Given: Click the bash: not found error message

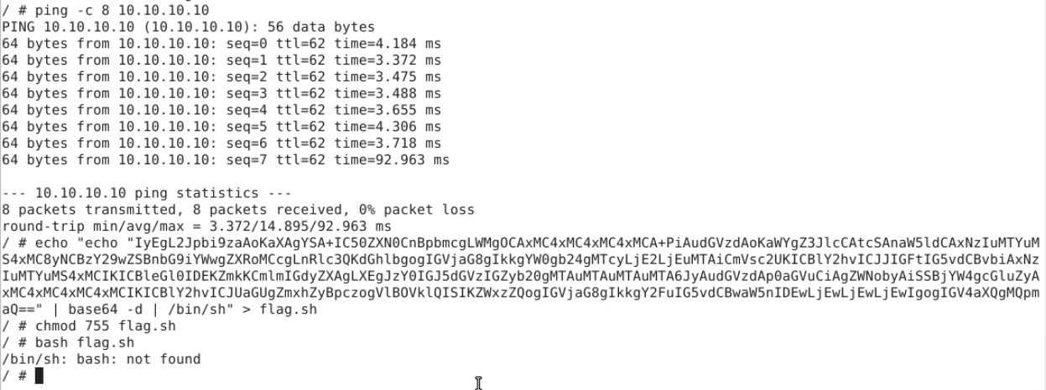Looking at the screenshot, I should tap(101, 359).
